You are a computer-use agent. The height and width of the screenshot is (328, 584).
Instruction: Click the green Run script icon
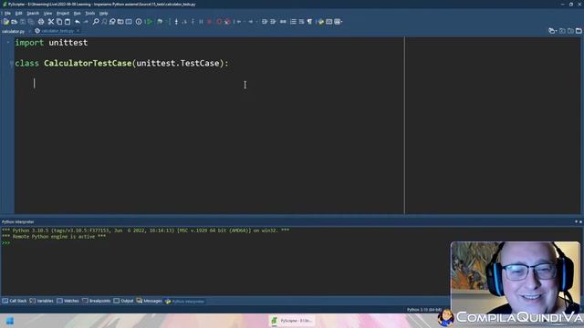coord(149,22)
